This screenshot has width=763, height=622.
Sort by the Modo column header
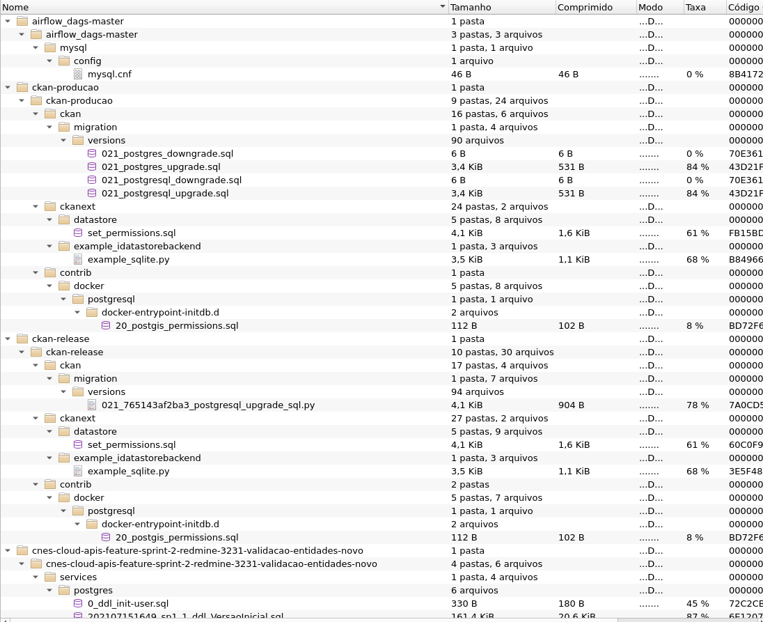coord(661,7)
